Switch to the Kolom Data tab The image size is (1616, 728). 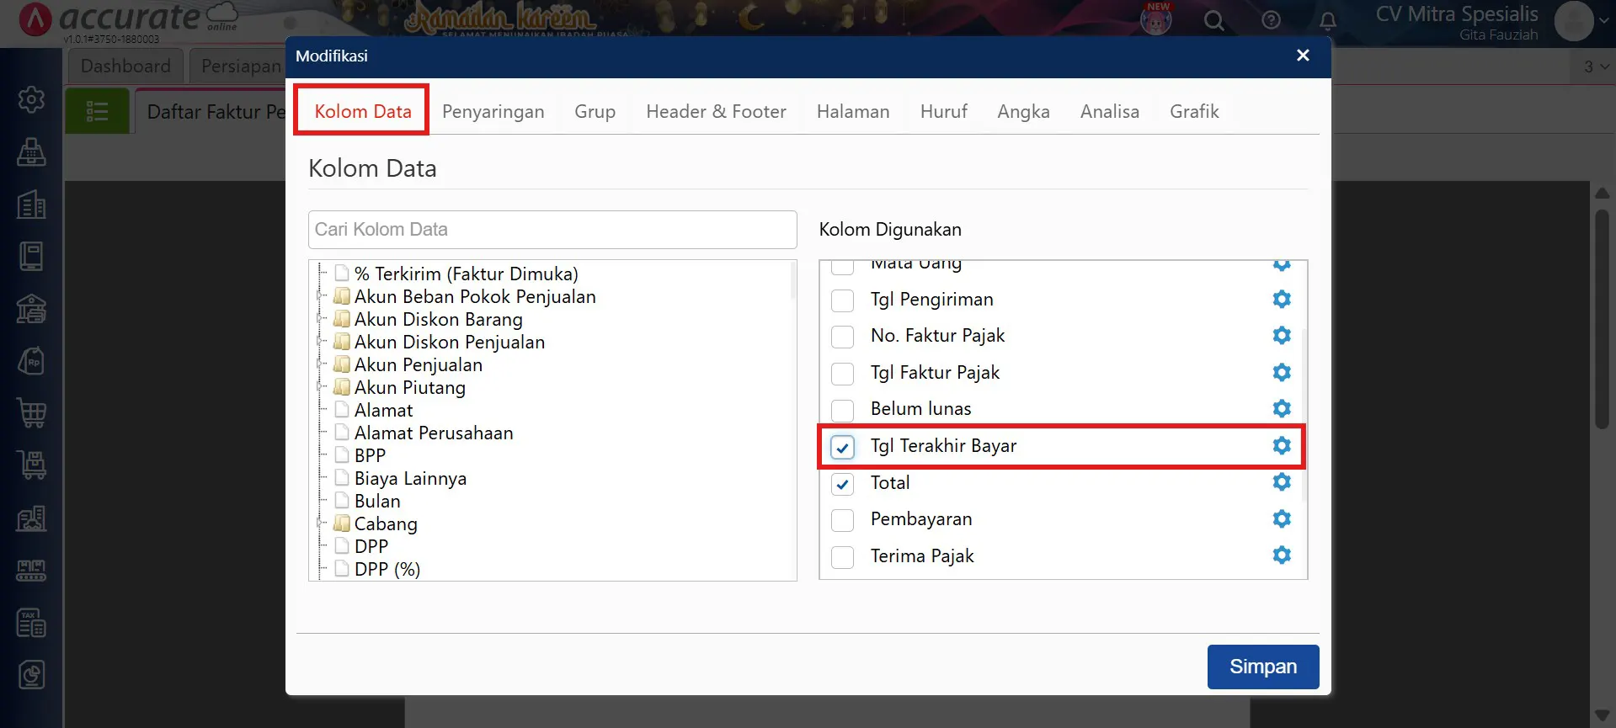tap(363, 111)
